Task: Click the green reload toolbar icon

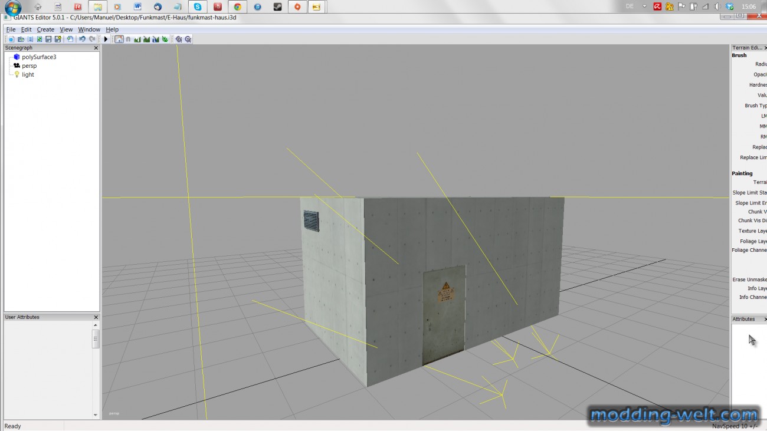Action: 40,40
